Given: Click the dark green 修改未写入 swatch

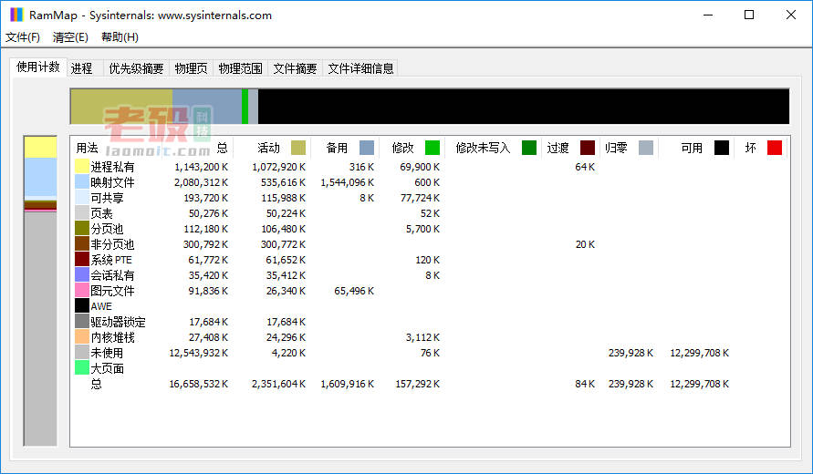Looking at the screenshot, I should (529, 148).
